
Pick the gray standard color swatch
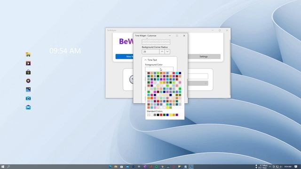(x=155, y=115)
